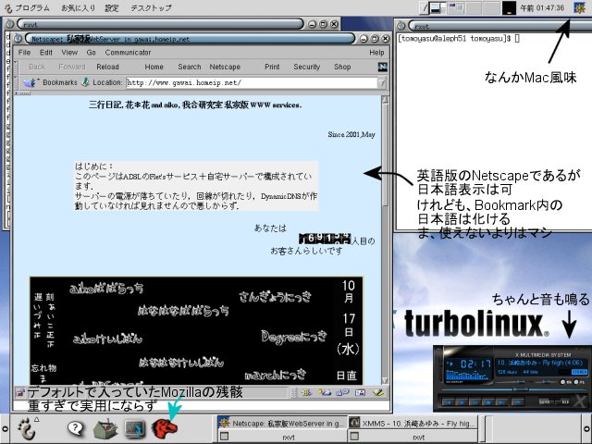Open the View menu in Netscape
The width and height of the screenshot is (592, 444).
(x=69, y=53)
